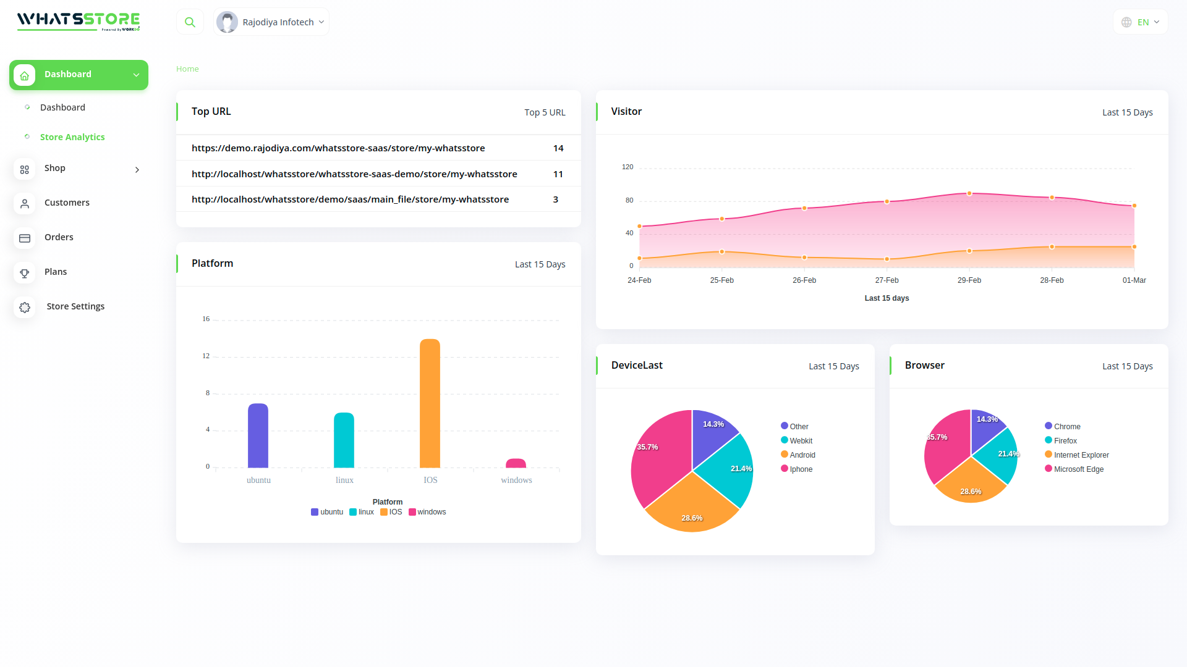Open Store Analytics submenu item
Viewport: 1187px width, 667px height.
[x=72, y=137]
